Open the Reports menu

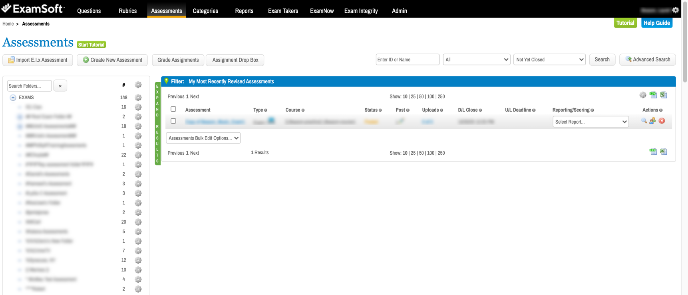point(244,11)
